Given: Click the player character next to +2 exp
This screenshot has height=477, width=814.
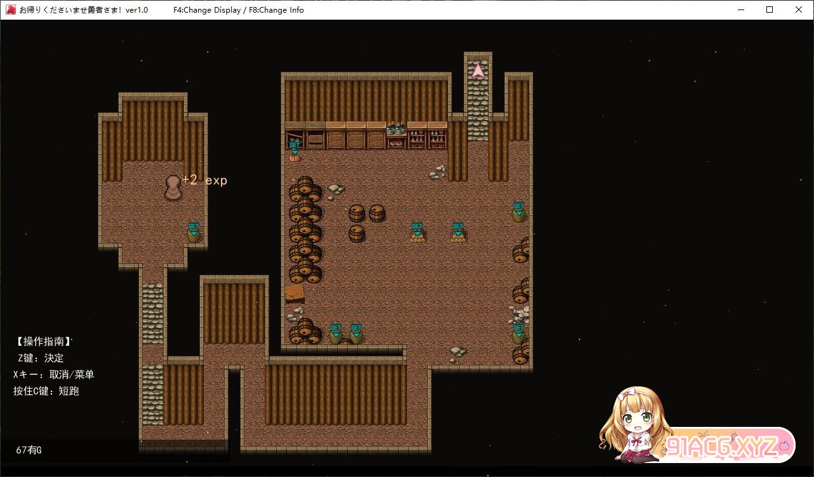Looking at the screenshot, I should pyautogui.click(x=172, y=188).
